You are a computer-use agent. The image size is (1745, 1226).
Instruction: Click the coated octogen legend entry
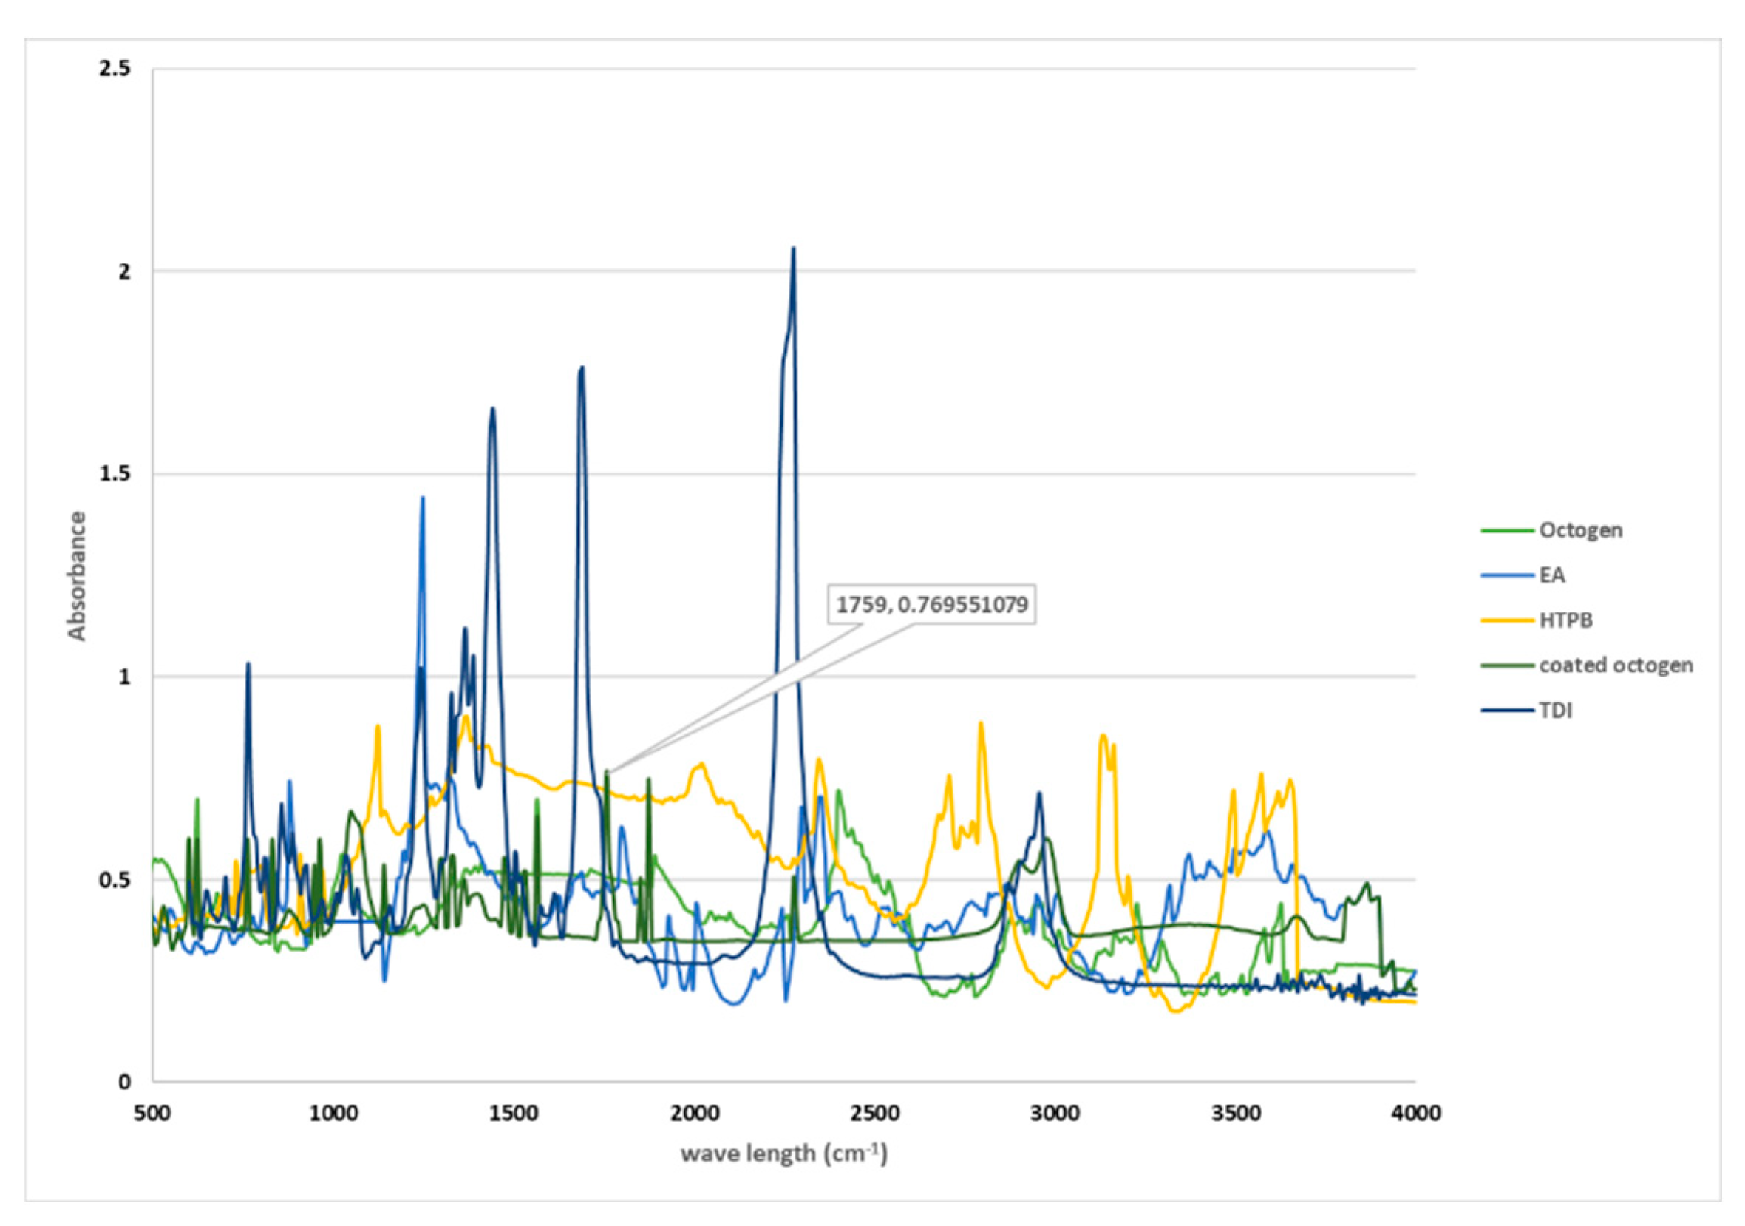1616,665
